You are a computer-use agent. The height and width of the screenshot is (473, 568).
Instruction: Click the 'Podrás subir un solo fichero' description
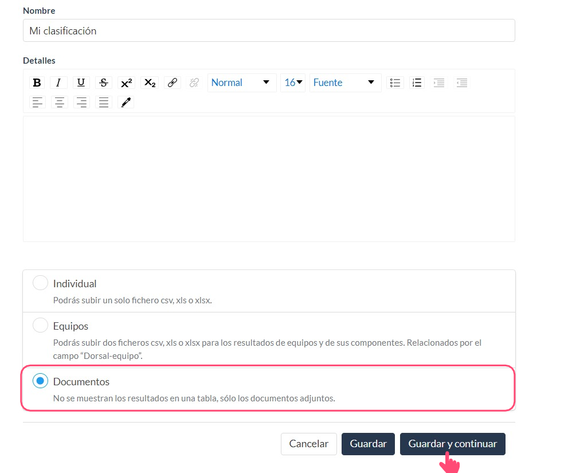(132, 300)
